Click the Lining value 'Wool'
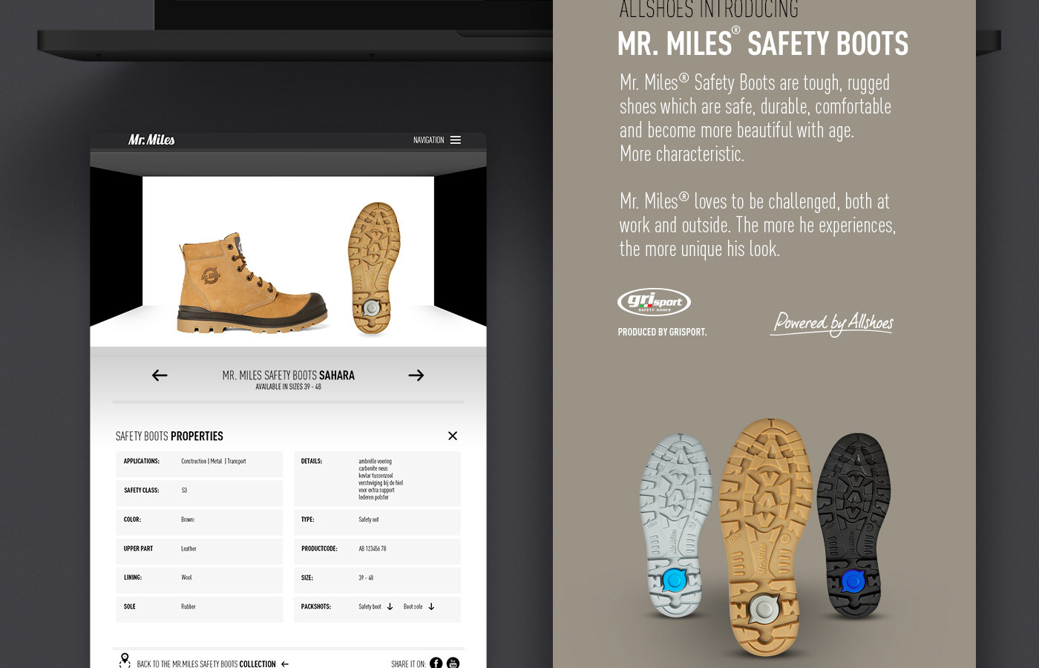1039x668 pixels. (x=186, y=577)
